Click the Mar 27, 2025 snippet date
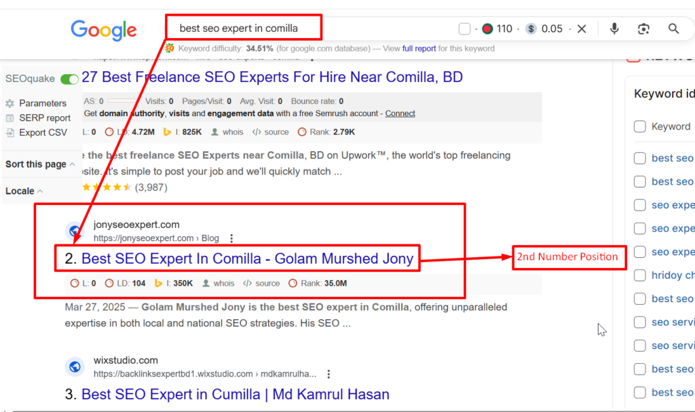The height and width of the screenshot is (412, 695). (95, 307)
